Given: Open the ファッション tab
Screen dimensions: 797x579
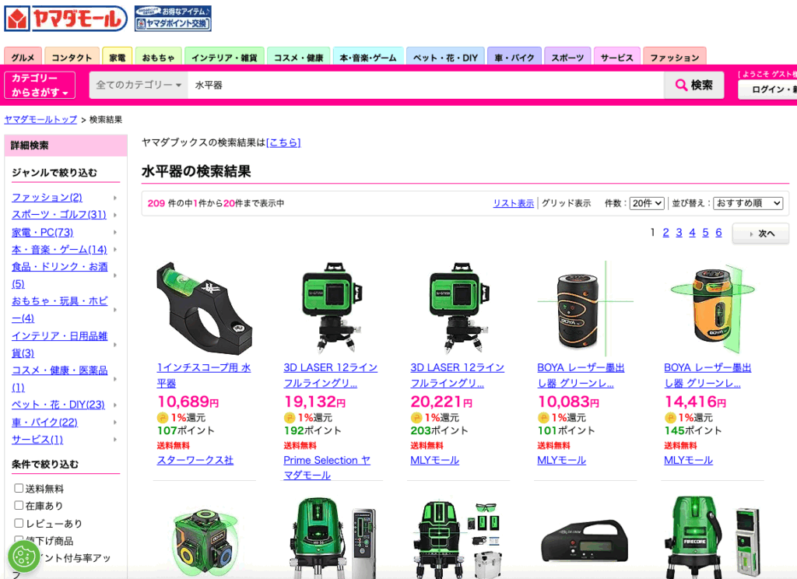Looking at the screenshot, I should [675, 57].
